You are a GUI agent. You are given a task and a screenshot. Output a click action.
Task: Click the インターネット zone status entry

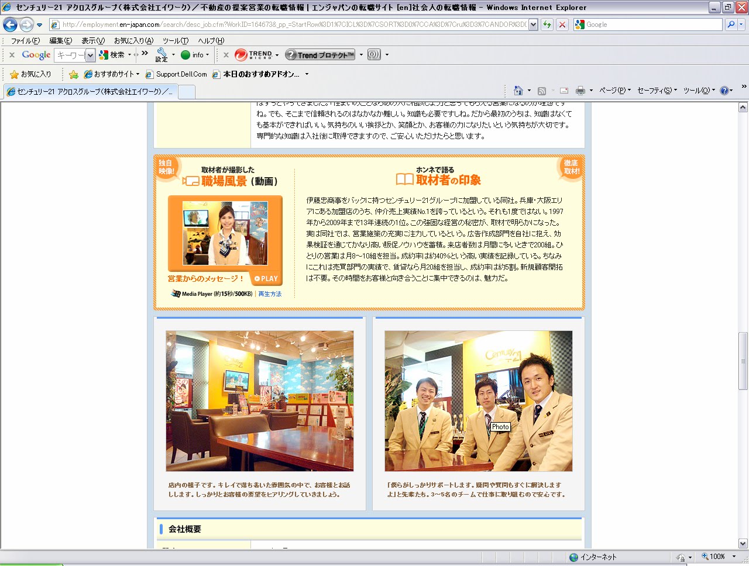point(593,557)
